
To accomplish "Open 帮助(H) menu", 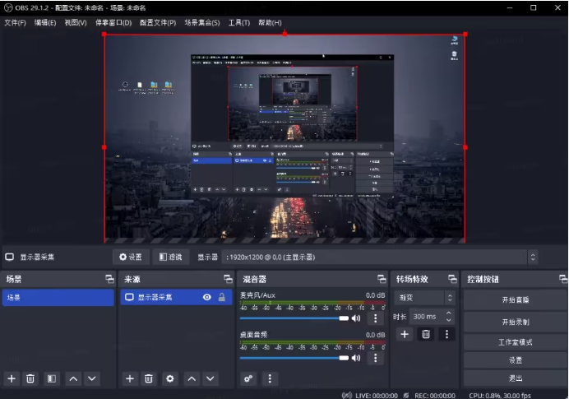I will (x=270, y=23).
